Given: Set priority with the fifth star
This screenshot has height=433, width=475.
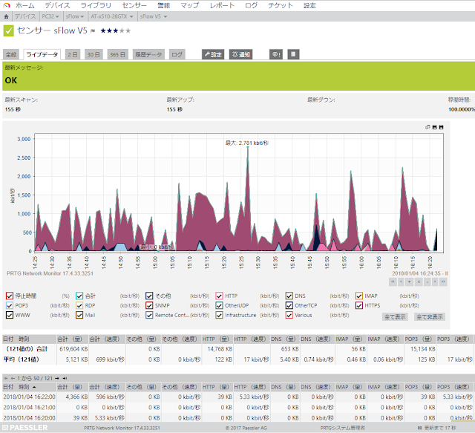Looking at the screenshot, I should click(x=128, y=30).
